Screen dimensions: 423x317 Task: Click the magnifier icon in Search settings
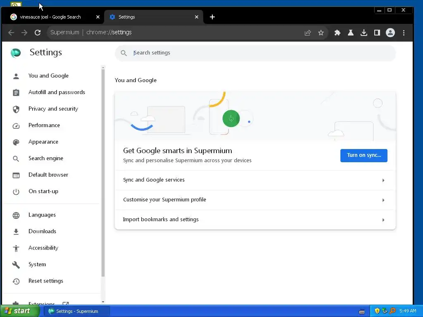[x=124, y=53]
